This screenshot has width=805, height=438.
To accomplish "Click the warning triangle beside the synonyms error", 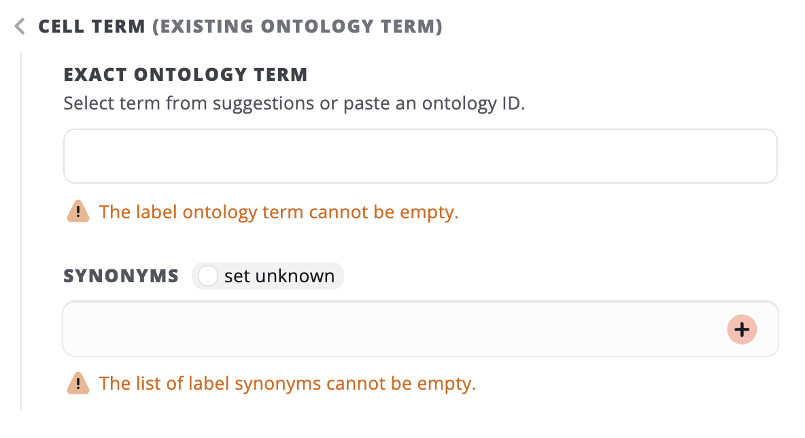I will (x=78, y=383).
